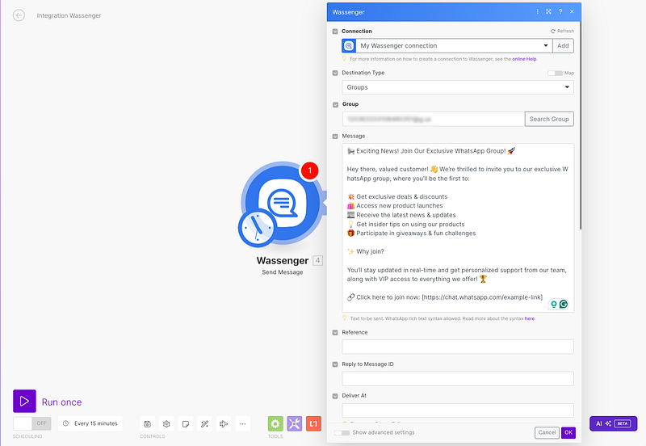This screenshot has height=446, width=646.
Task: Click the Search Group button
Action: pyautogui.click(x=549, y=119)
